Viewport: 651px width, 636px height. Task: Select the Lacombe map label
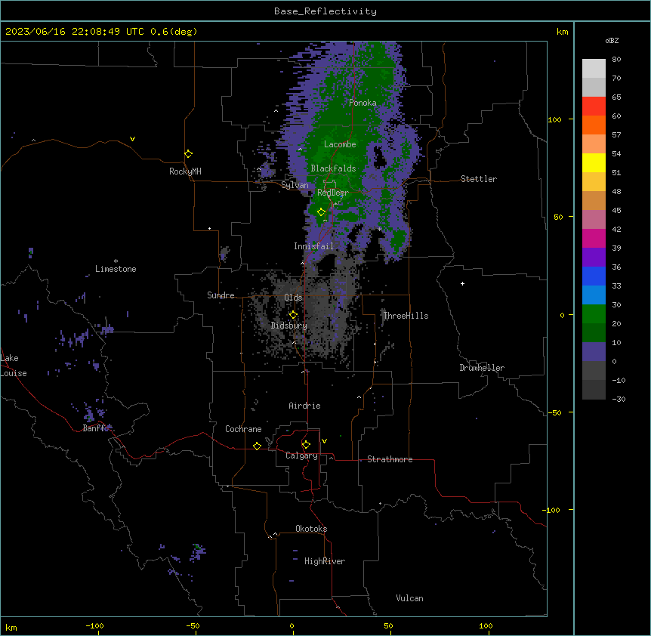click(x=340, y=144)
